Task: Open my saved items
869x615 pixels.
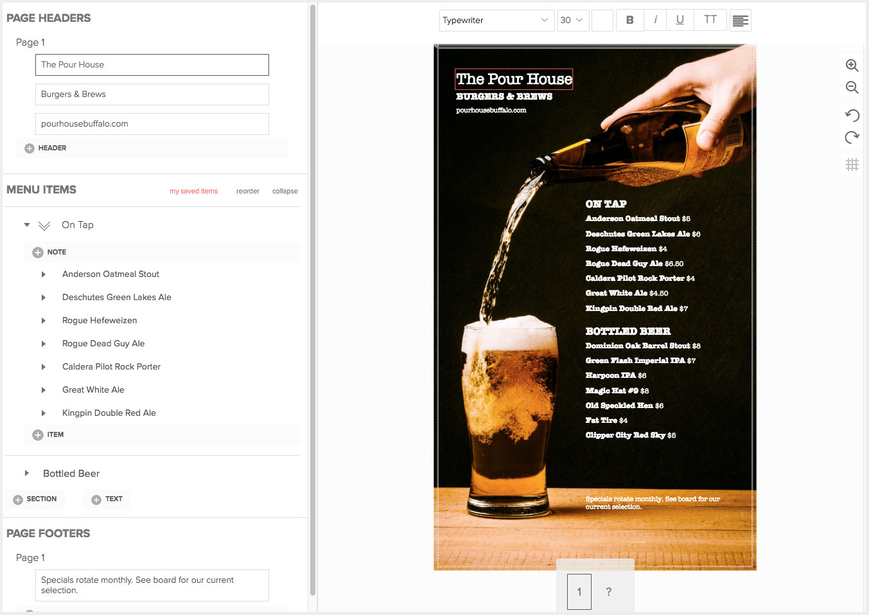Action: point(193,191)
